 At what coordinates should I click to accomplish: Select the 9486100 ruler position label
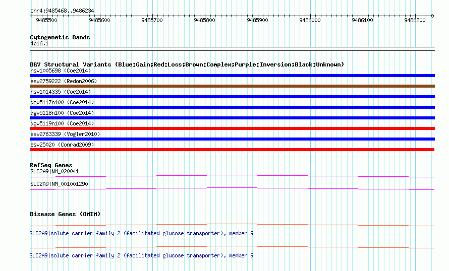363,20
